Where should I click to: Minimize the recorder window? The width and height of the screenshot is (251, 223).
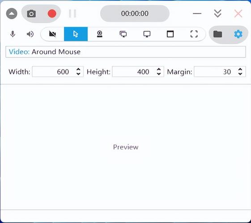(197, 13)
